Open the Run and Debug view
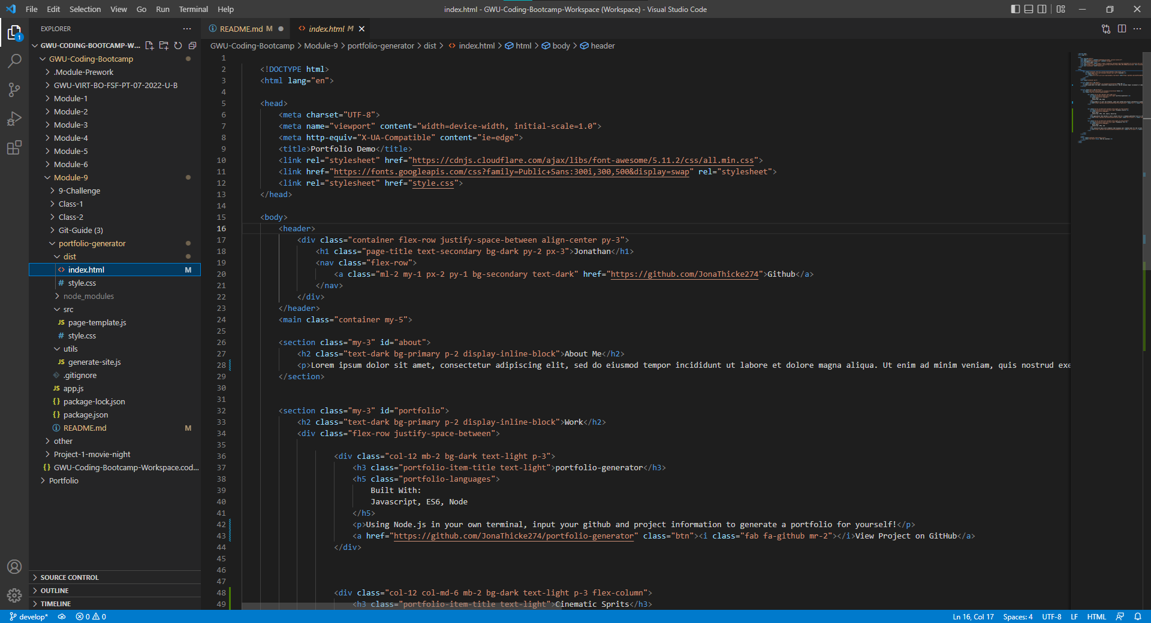Image resolution: width=1151 pixels, height=623 pixels. click(14, 119)
